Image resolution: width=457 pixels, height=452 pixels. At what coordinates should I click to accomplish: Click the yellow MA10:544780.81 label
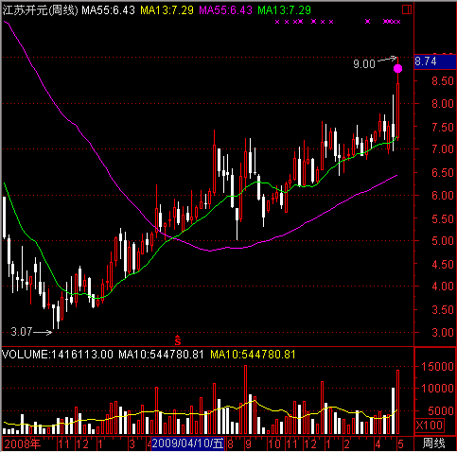point(253,355)
